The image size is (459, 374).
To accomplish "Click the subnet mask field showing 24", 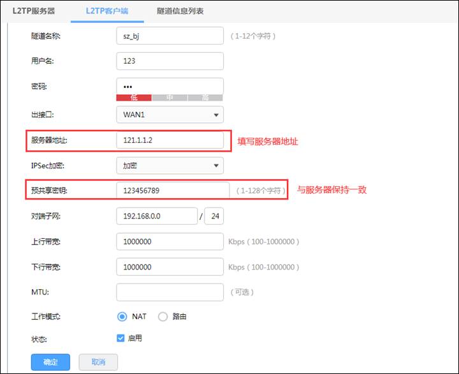I will click(x=215, y=217).
